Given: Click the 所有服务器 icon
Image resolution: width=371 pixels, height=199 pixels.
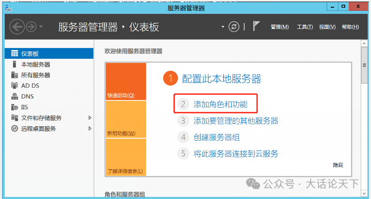Looking at the screenshot, I should pos(14,75).
